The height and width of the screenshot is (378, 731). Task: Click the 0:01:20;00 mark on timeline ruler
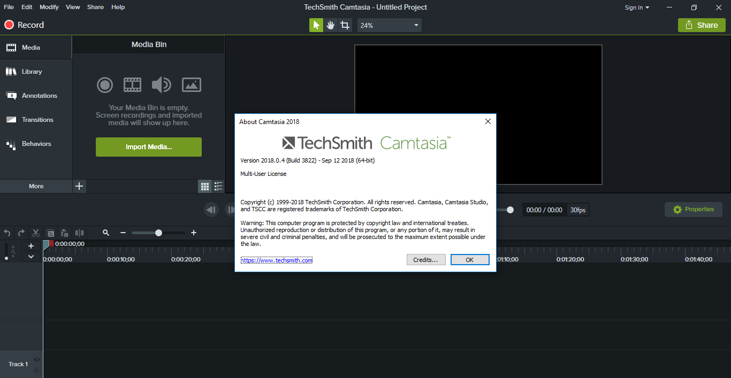(x=570, y=259)
